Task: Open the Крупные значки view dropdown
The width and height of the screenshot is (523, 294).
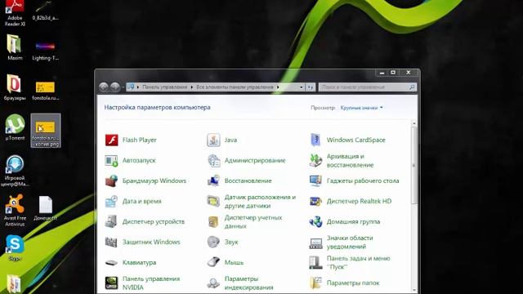Action: [361, 108]
